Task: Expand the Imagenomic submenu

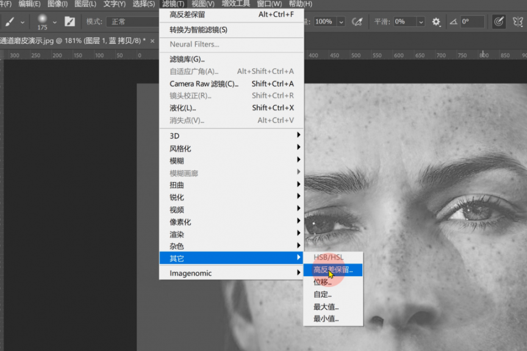Action: [190, 273]
